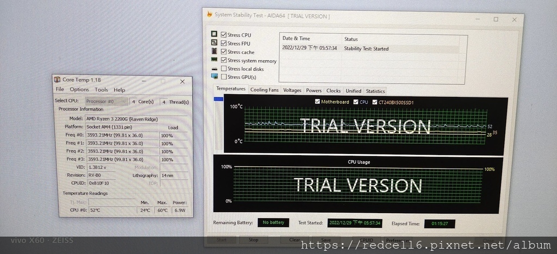Screen dimensions: 557x254
Task: Click the Lithography value 14 nm
Action: [174, 176]
